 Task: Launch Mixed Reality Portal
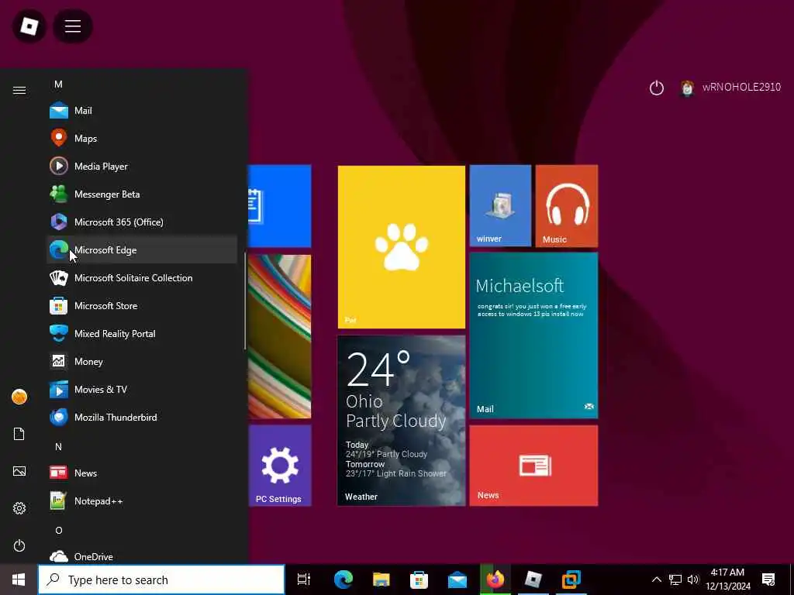click(142, 333)
